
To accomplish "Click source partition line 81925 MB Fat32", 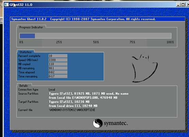I will [x=89, y=93].
